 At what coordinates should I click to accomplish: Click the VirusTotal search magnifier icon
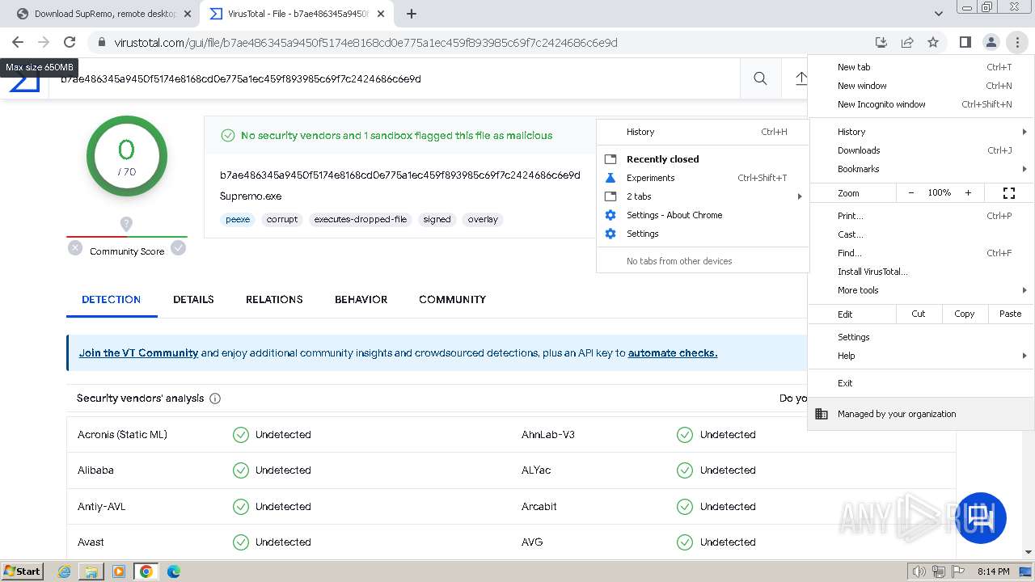pyautogui.click(x=760, y=78)
